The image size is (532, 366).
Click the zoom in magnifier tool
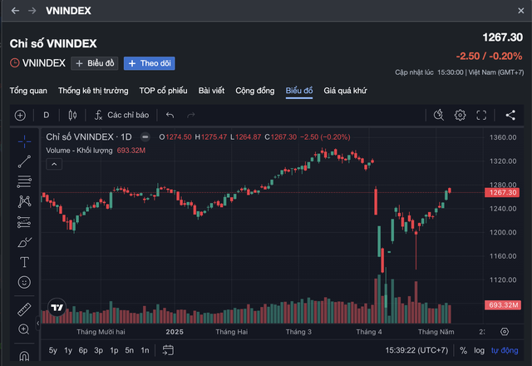click(24, 329)
